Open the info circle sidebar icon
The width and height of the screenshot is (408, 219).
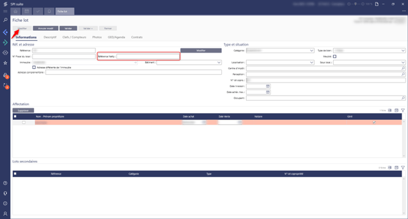[x=5, y=204]
